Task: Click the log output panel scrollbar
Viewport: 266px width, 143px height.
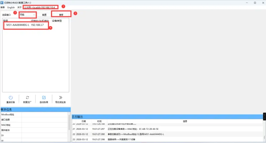Action: coord(264,138)
